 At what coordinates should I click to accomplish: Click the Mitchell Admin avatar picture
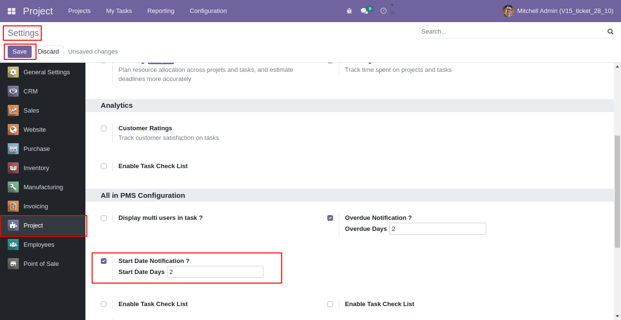508,11
